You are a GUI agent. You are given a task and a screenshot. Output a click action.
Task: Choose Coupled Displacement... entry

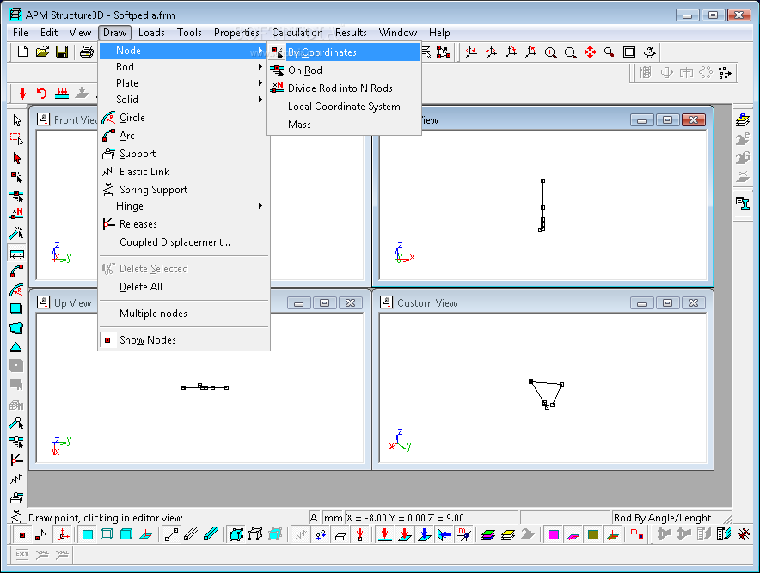(x=184, y=242)
